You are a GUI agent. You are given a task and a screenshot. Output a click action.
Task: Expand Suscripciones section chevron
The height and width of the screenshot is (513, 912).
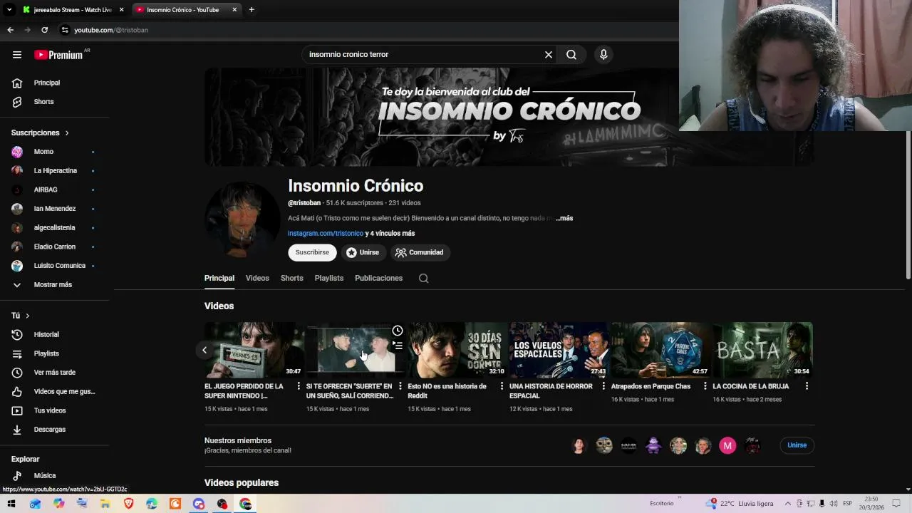point(67,133)
